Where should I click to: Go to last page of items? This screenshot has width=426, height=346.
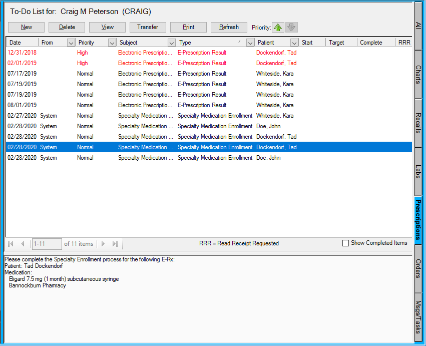click(x=115, y=244)
